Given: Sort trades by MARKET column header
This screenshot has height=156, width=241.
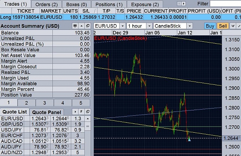Looking at the screenshot, I should coord(51,11).
